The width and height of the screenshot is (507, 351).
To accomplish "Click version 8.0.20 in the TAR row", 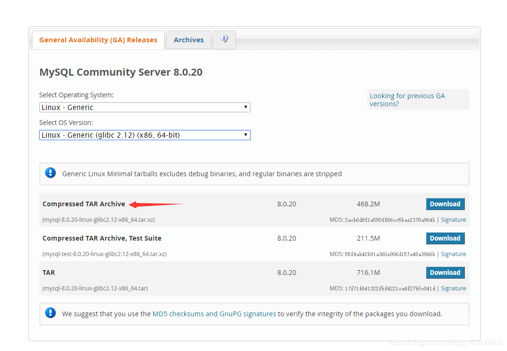I will pyautogui.click(x=287, y=273).
